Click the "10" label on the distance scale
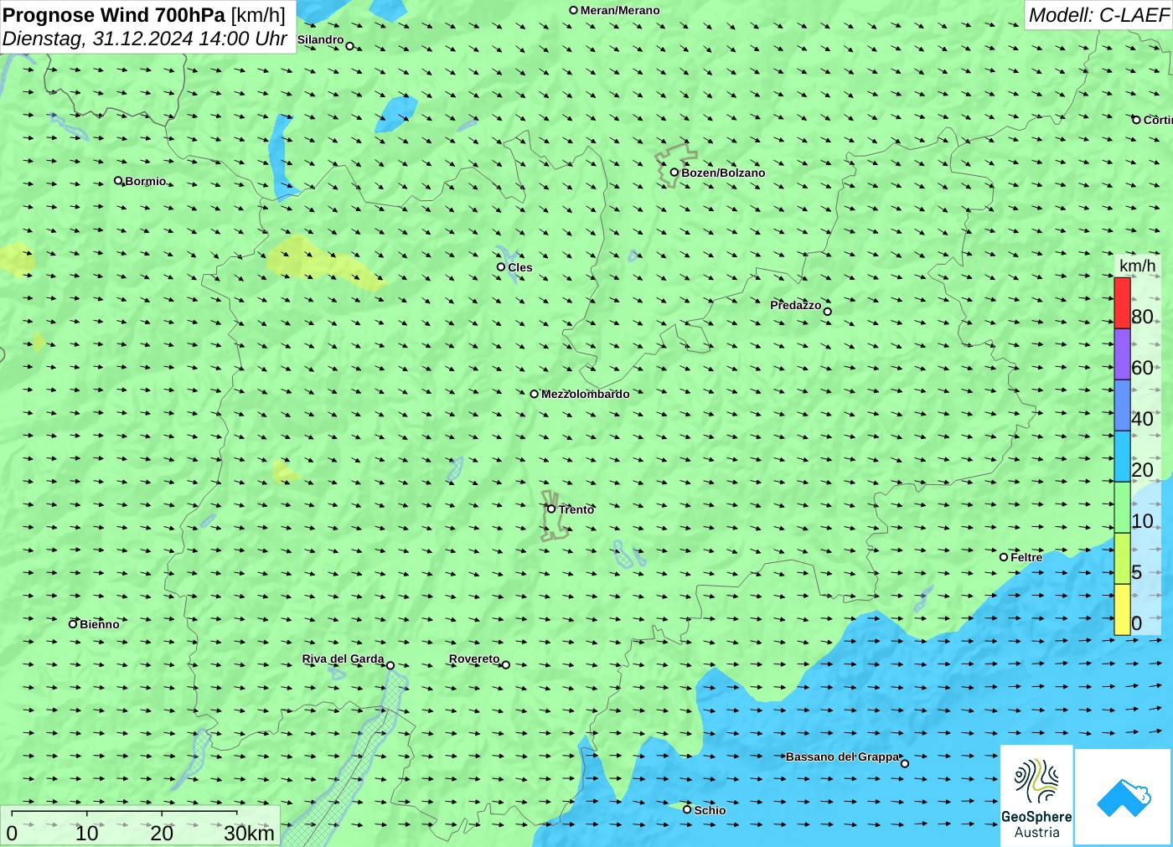This screenshot has width=1173, height=847. tap(87, 833)
